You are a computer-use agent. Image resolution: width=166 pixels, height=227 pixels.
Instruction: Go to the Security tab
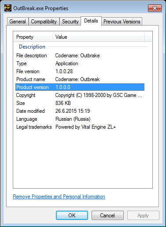70,22
